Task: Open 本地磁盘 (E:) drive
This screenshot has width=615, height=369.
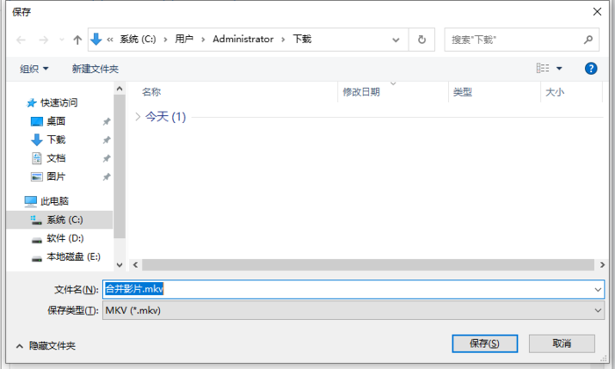Action: coord(73,257)
